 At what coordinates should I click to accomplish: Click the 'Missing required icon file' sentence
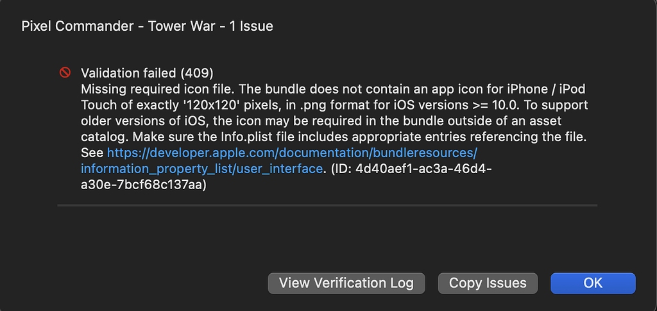point(160,89)
